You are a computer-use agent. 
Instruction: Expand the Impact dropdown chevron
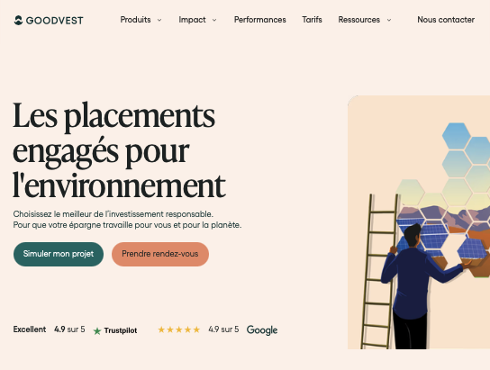click(x=214, y=20)
